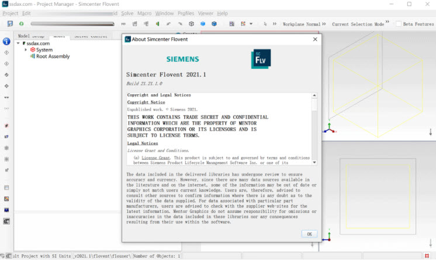Click the legal notices scrollbar down arrow
This screenshot has height=260, width=436.
pyautogui.click(x=314, y=162)
